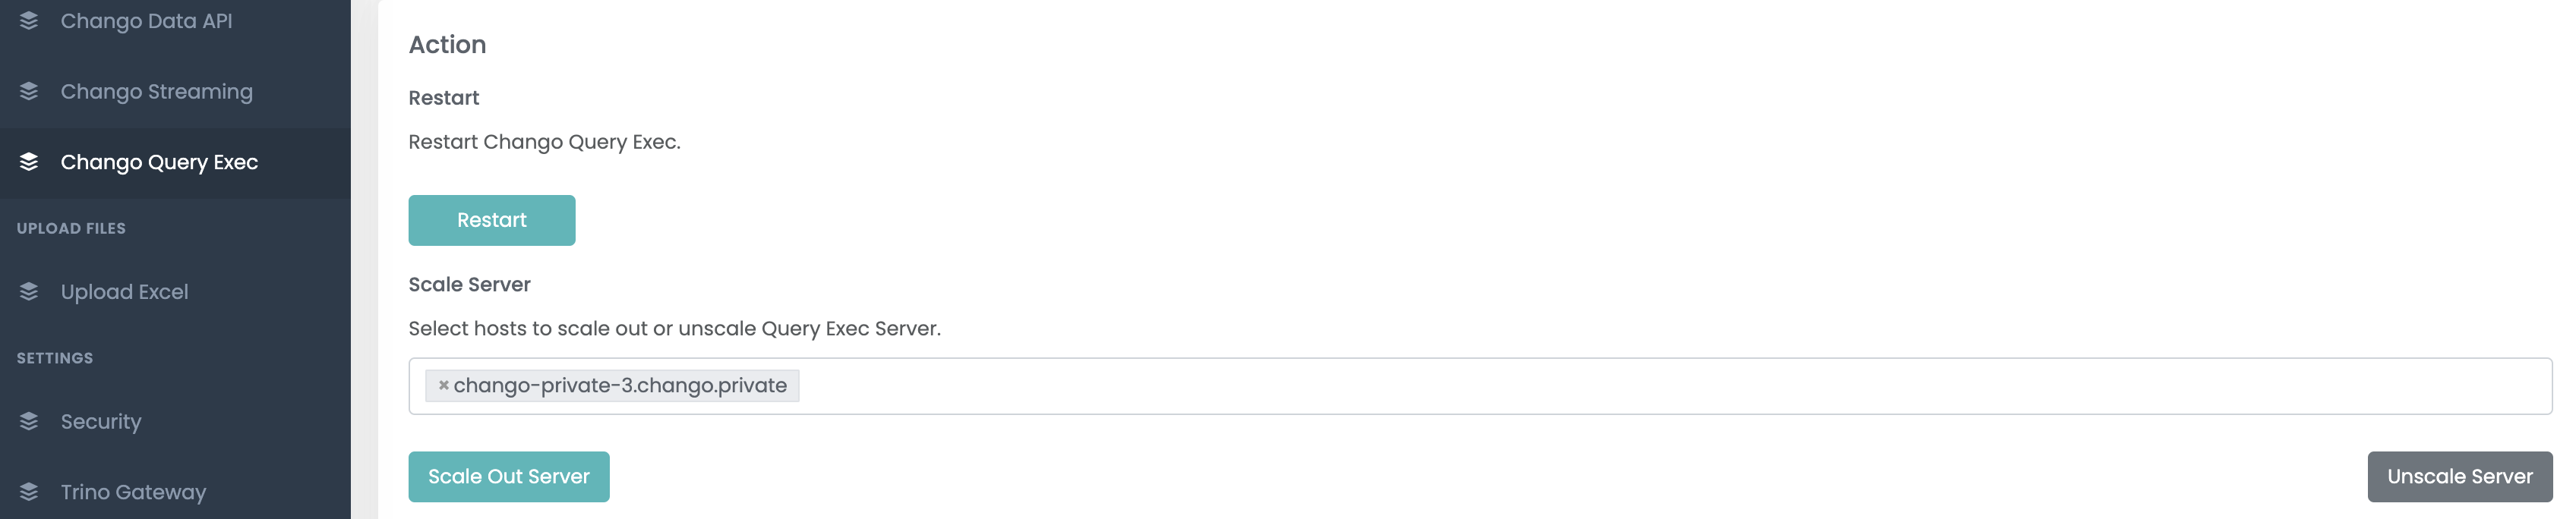This screenshot has width=2576, height=519.
Task: Select Chango Query Exec sidebar entry
Action: point(175,162)
